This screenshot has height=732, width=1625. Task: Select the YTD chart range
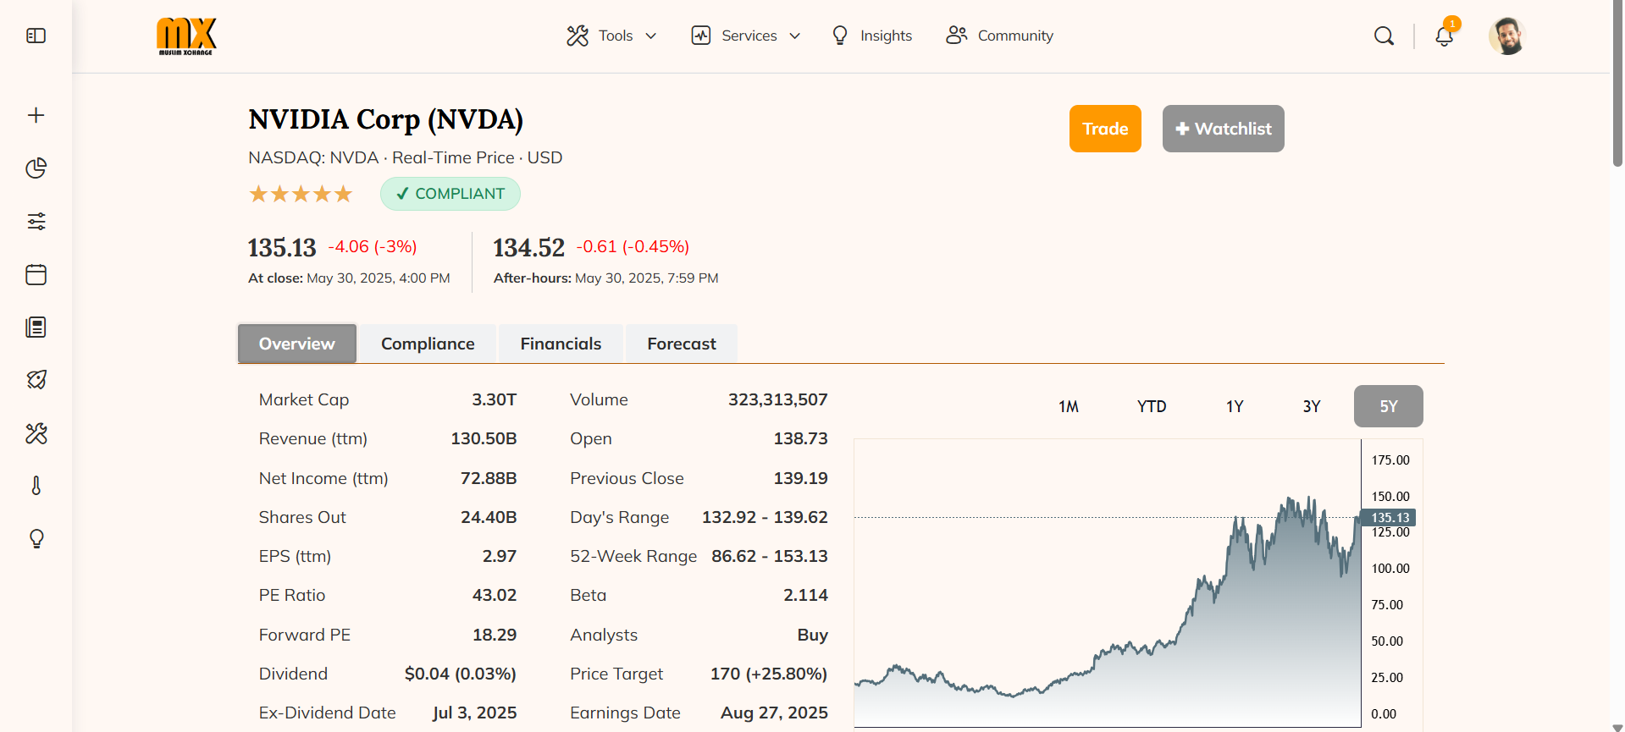point(1152,406)
